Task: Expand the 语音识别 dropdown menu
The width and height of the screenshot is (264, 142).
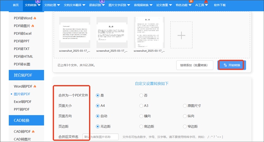Action: (97, 5)
